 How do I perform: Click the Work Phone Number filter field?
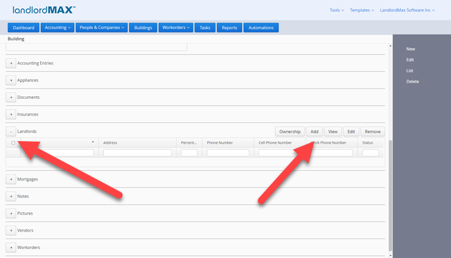pyautogui.click(x=332, y=153)
